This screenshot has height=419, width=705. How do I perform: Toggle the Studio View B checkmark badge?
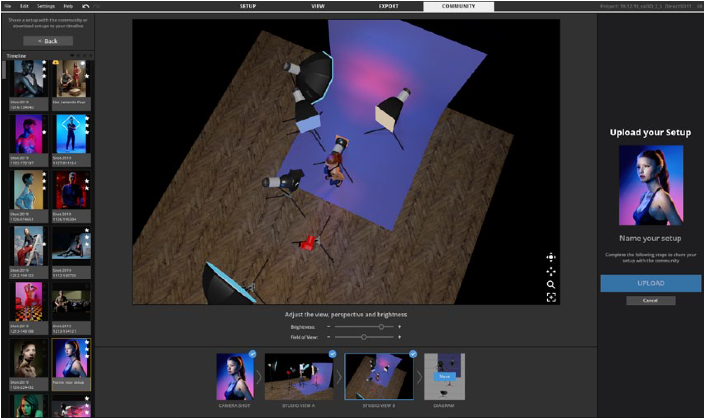[413, 354]
